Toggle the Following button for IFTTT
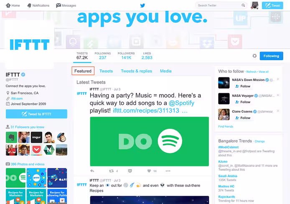This screenshot has height=204, width=290. point(271,56)
